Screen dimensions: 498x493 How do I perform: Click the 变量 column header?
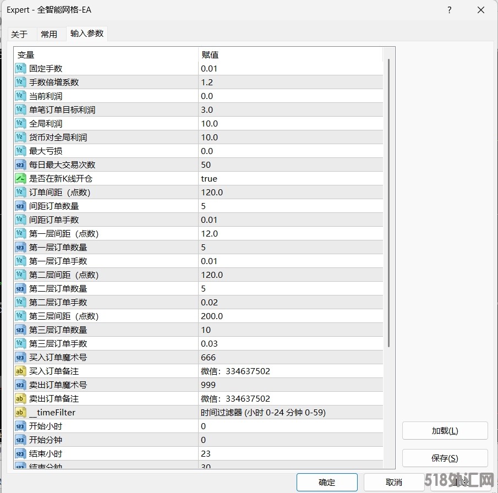[x=106, y=54]
